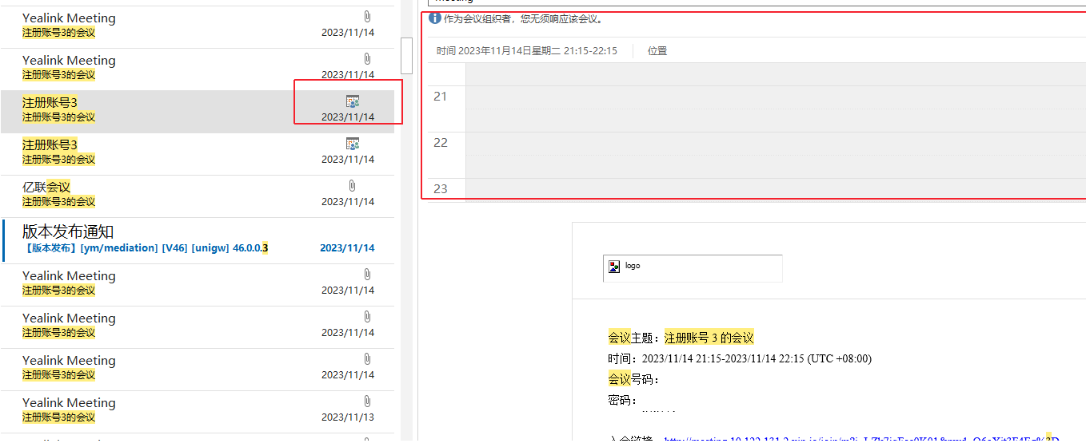Click the 会议号码 label in message body

point(633,379)
